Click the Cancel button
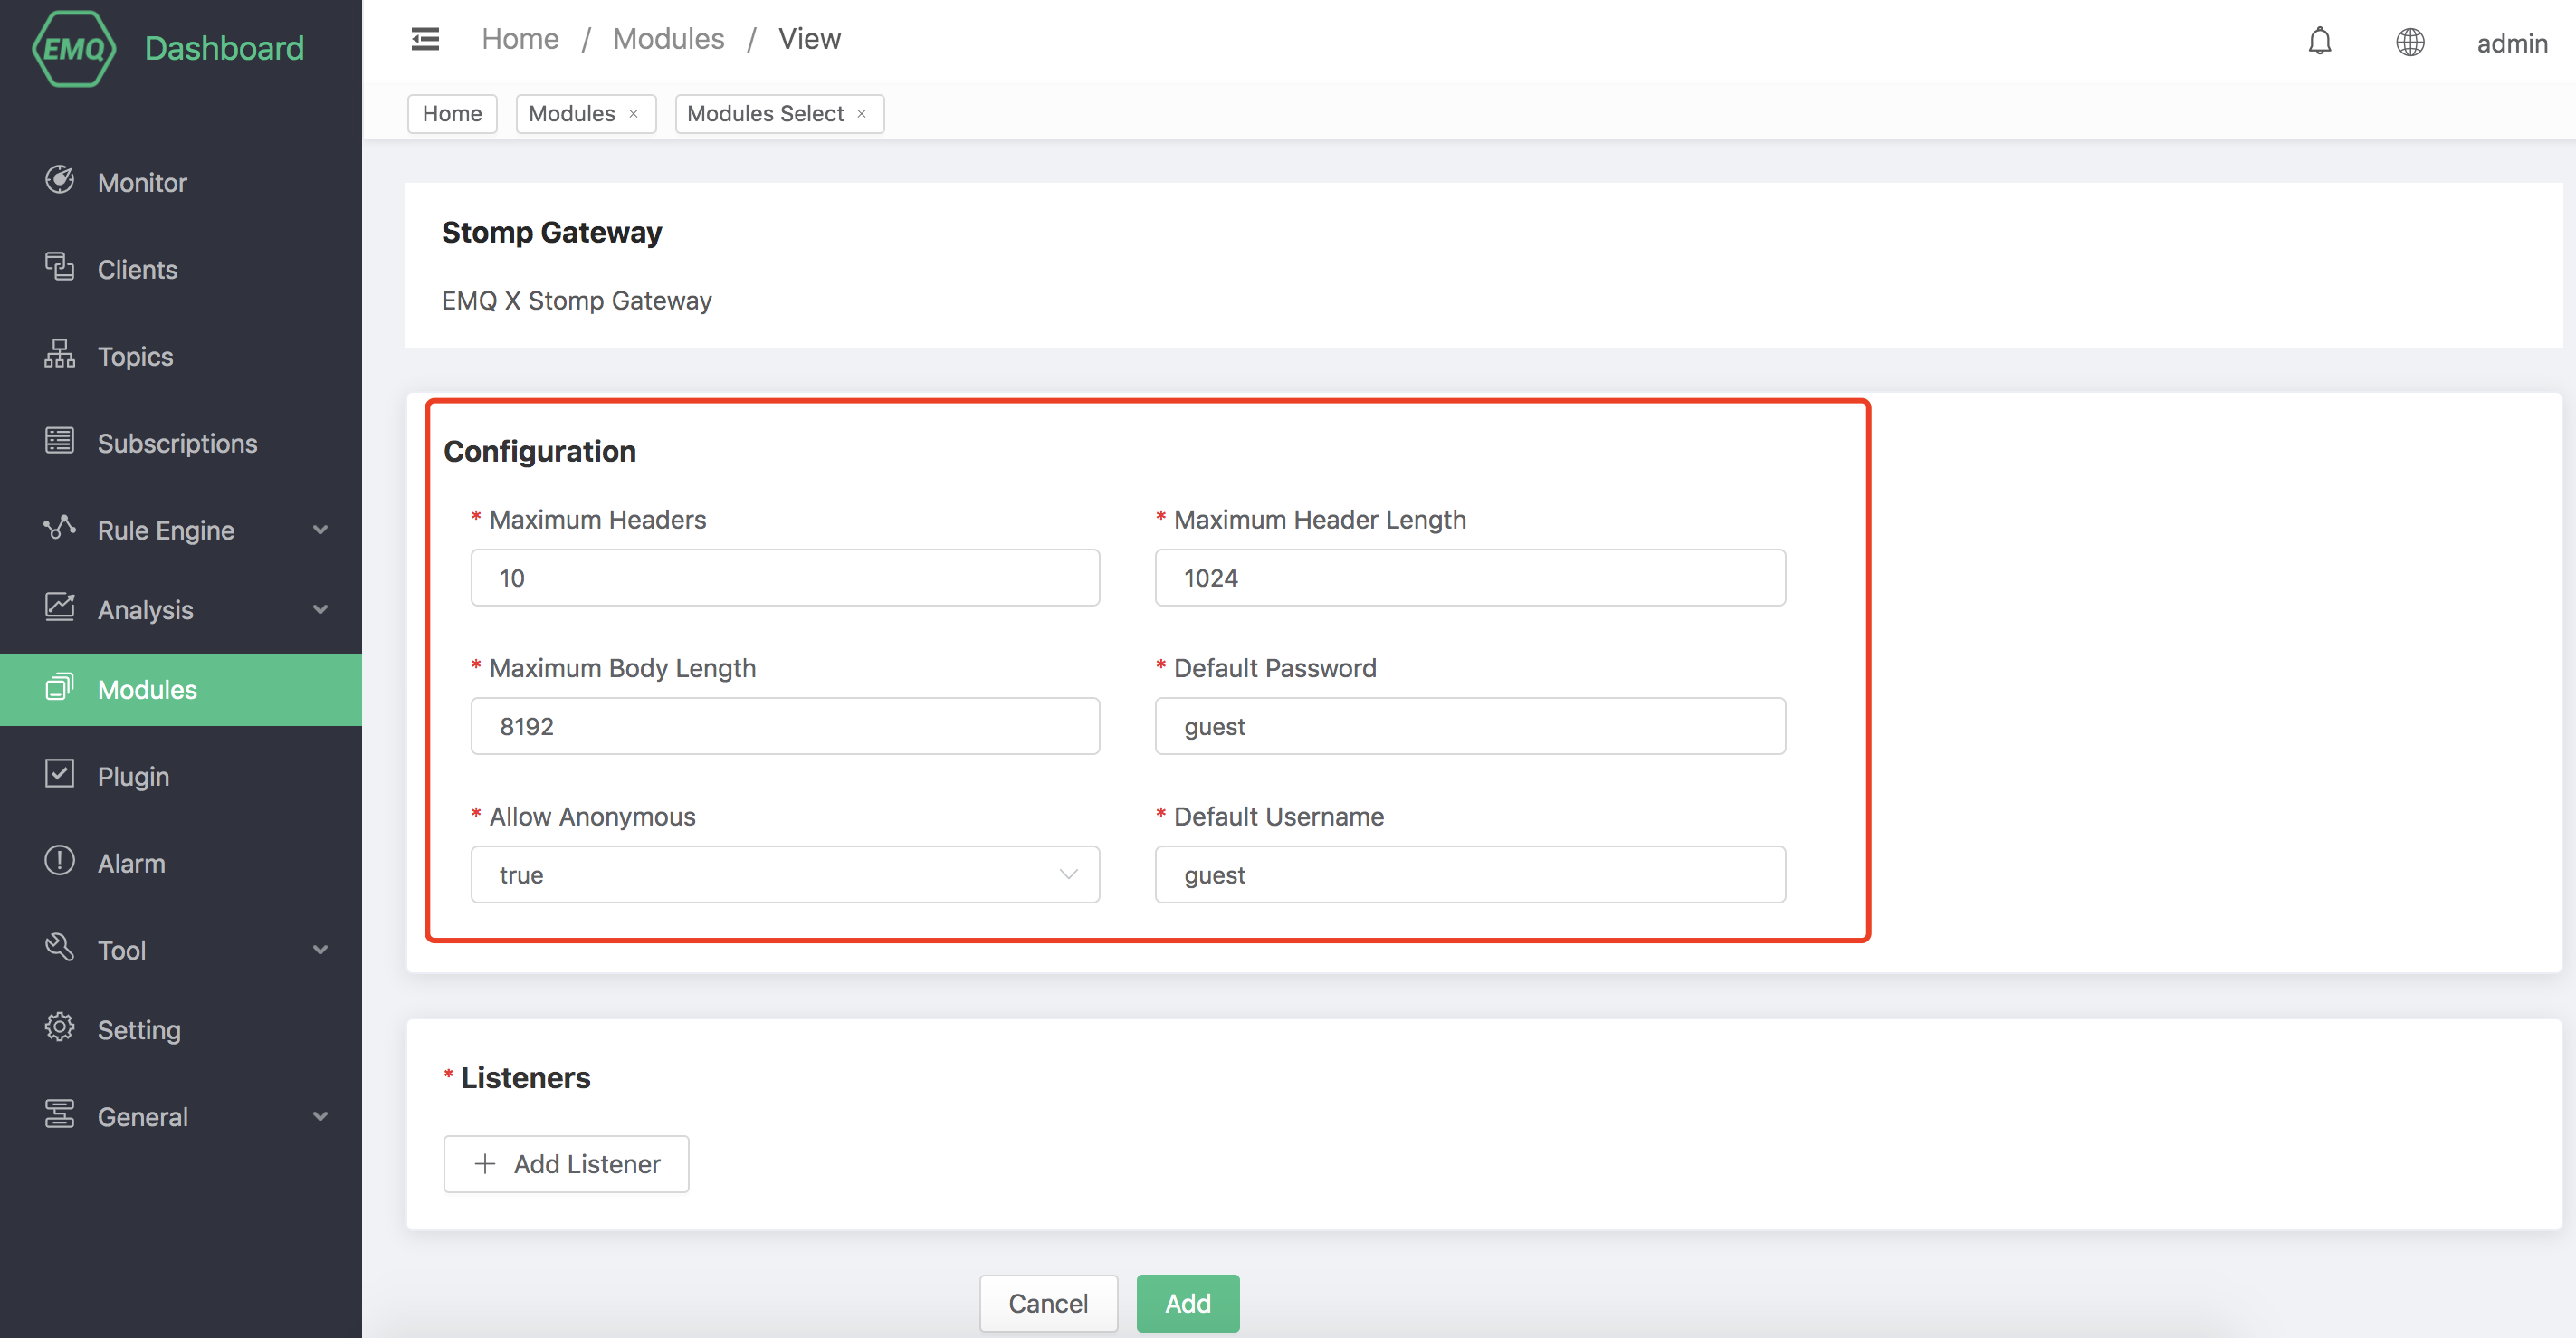 coord(1048,1303)
